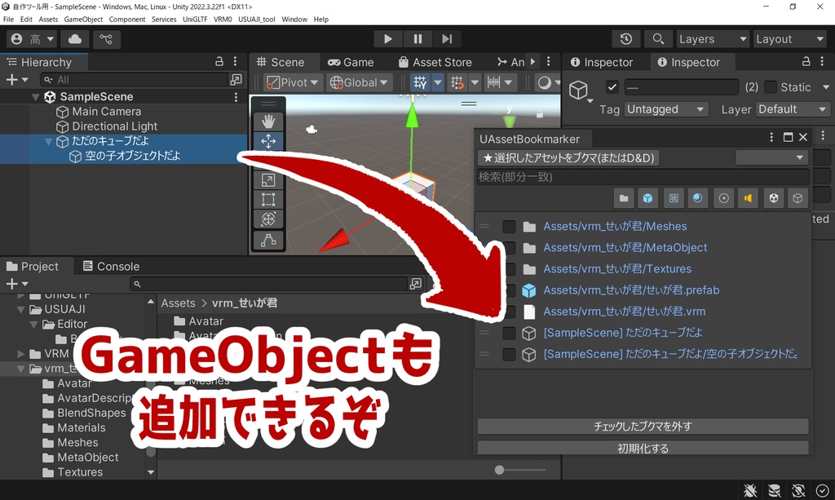Image resolution: width=835 pixels, height=500 pixels.
Task: Open the Tag dropdown showing Untagged
Action: tap(666, 108)
